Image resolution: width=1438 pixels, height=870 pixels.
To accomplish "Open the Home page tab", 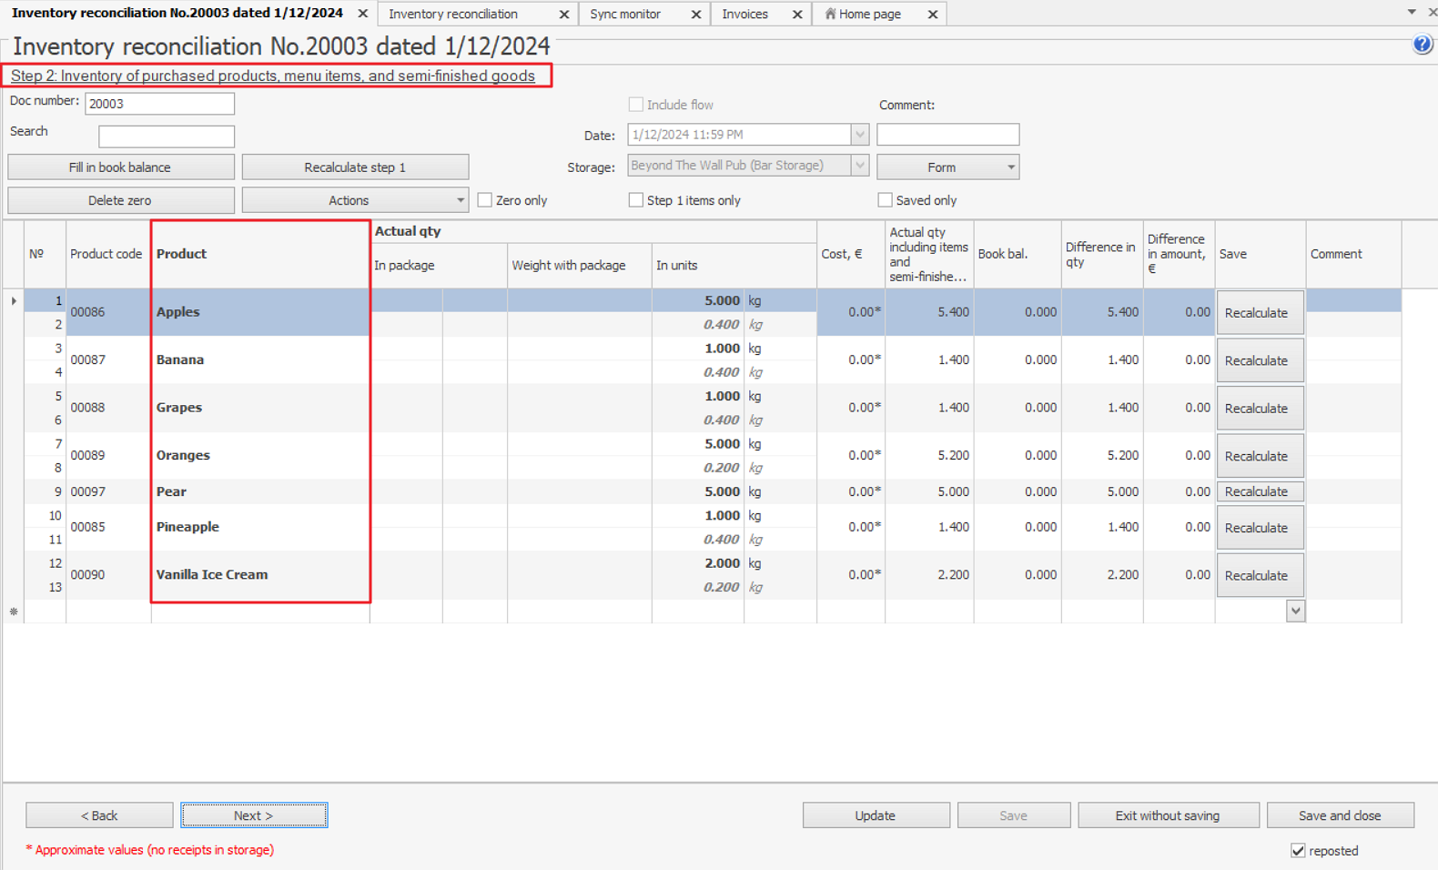I will point(869,15).
